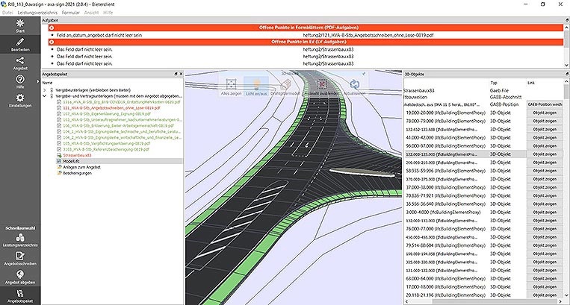Click Angebot abgeben in Schnellauswahl

point(20,277)
